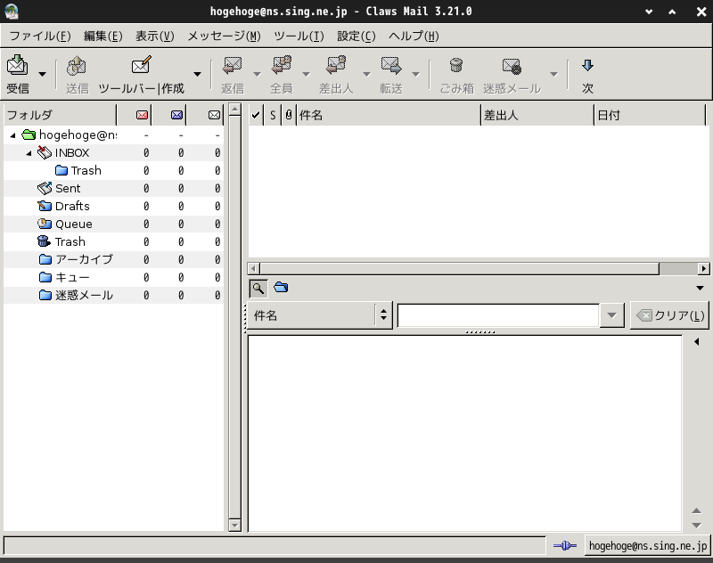Click the Receive mail (受信) icon
This screenshot has height=563, width=713.
pyautogui.click(x=17, y=65)
